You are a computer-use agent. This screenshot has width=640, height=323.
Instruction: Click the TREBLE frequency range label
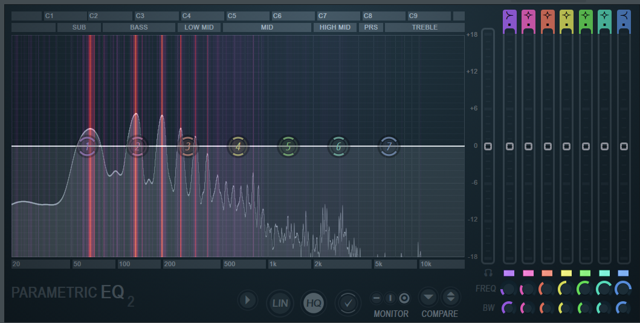(424, 27)
